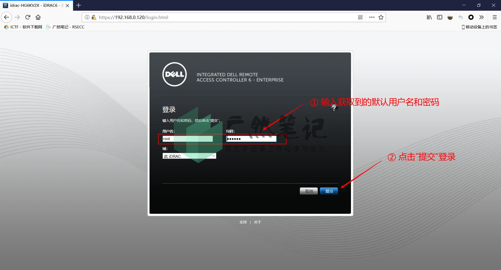Minimize the browser window
Screen dimensions: 501x270
464,5
